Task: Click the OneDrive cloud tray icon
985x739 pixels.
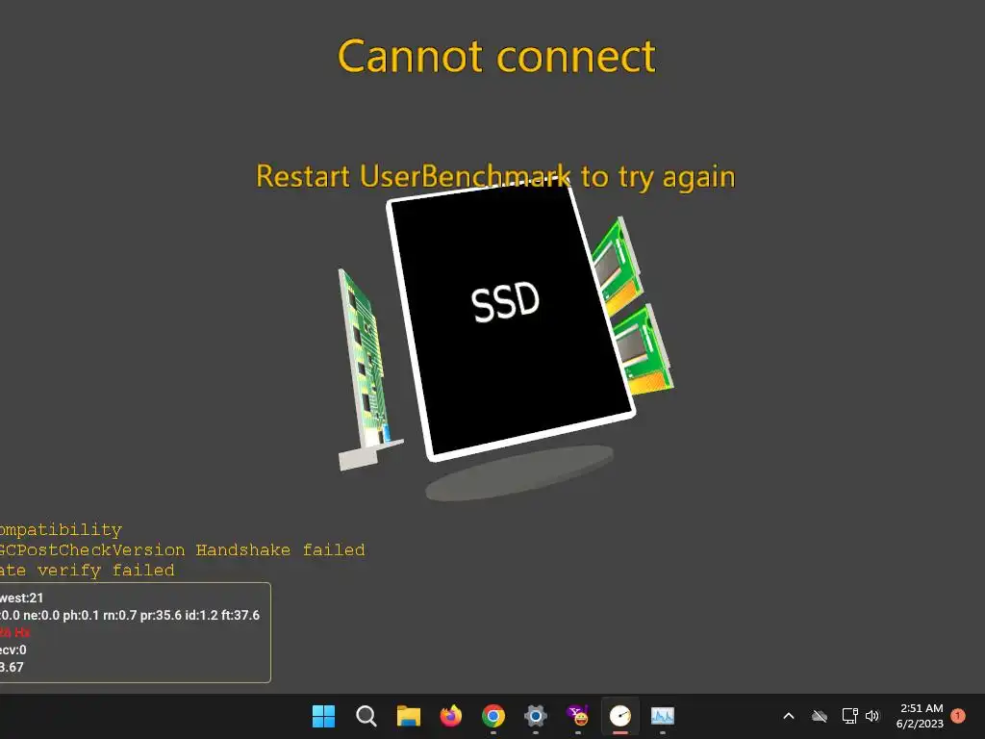Action: point(820,716)
